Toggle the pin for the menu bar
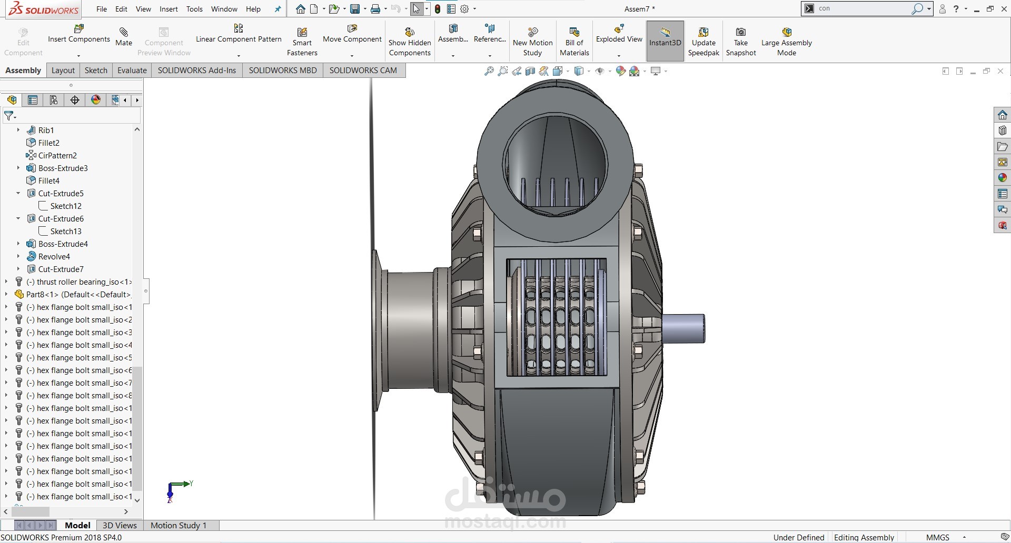 (277, 9)
